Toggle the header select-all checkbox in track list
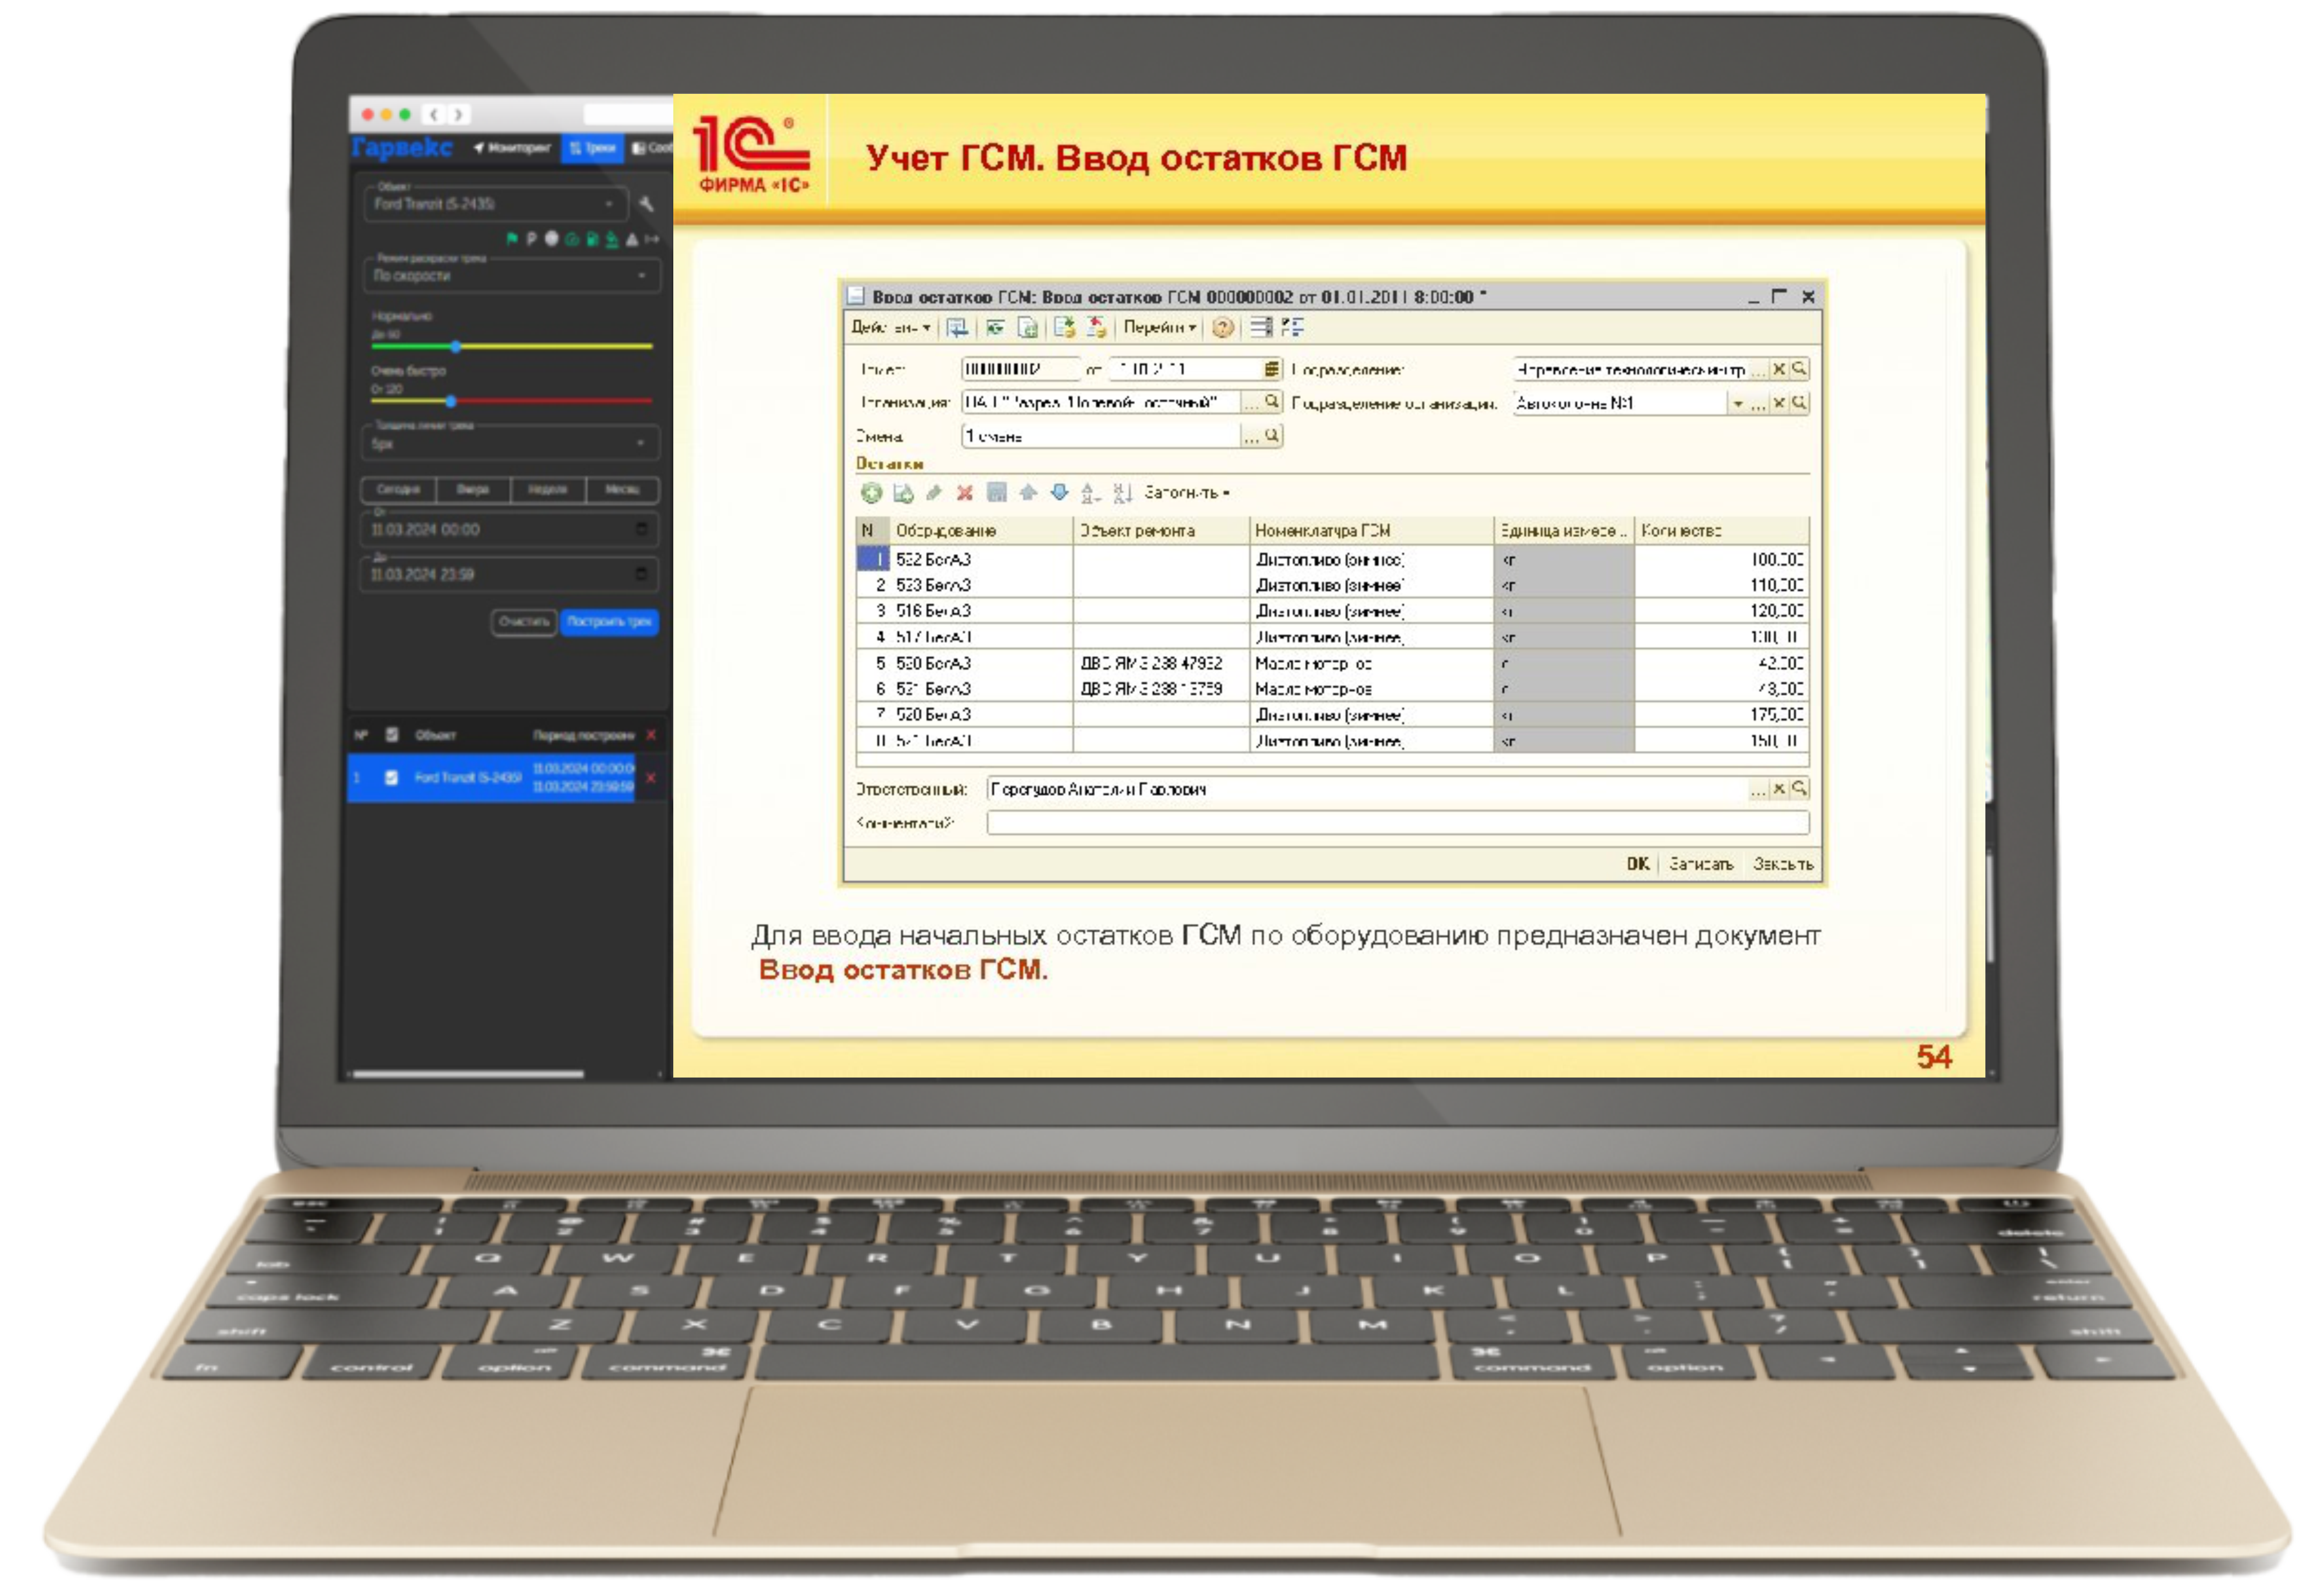Image resolution: width=2302 pixels, height=1596 pixels. [x=392, y=735]
